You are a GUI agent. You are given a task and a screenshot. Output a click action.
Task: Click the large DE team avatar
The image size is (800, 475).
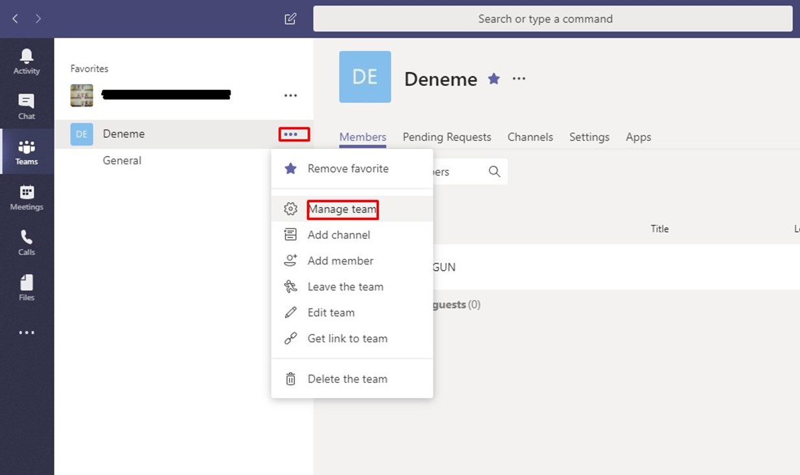(x=365, y=77)
